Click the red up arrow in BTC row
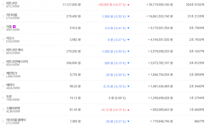Screen dimensions: 208x127 (x=128, y=5)
